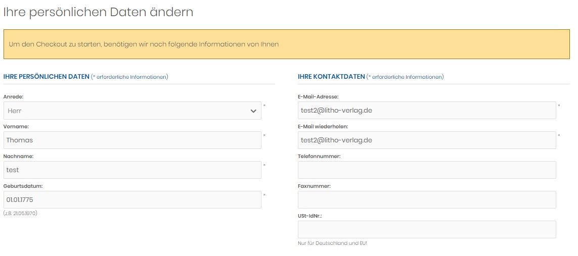Click into the E-Mail-Adresse input field
578x256 pixels.
pyautogui.click(x=427, y=111)
